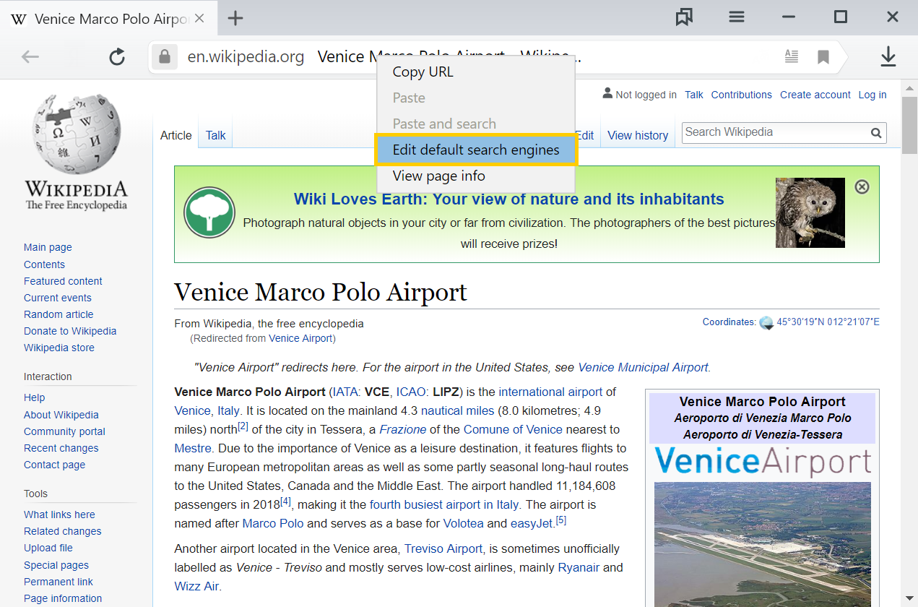Click the easyJet link

pyautogui.click(x=532, y=522)
